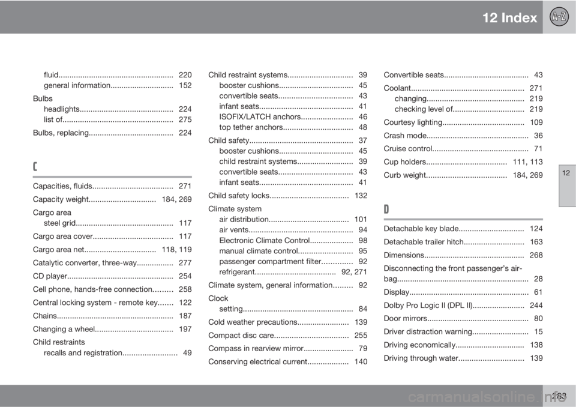Select the 'Courtesy lighting' entry
Screen dimensions: 576x407
coord(463,122)
